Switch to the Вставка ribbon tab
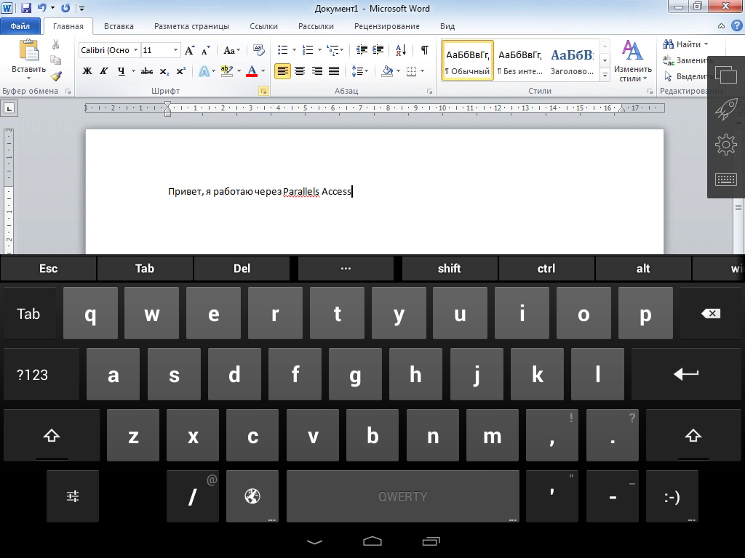 point(119,26)
